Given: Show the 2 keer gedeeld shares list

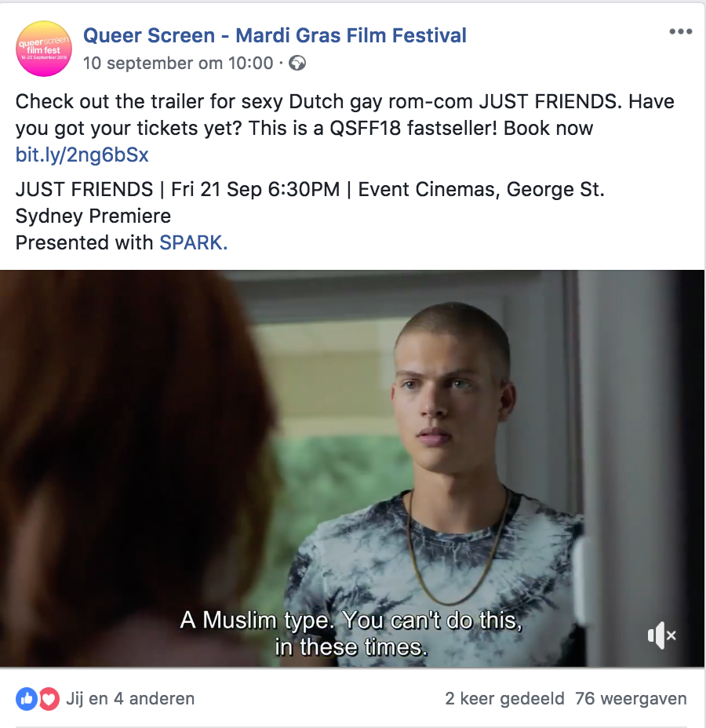Looking at the screenshot, I should (x=504, y=698).
